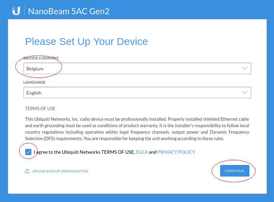Click the Device Country chevron arrow

pyautogui.click(x=245, y=68)
